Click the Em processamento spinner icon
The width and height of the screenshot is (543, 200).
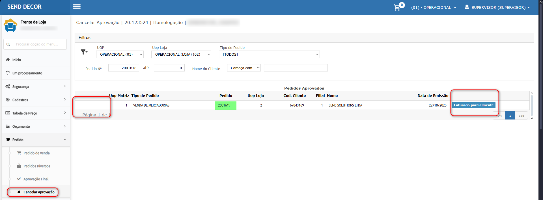tap(8, 73)
